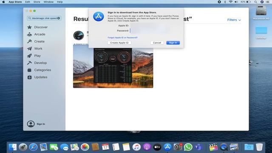This screenshot has width=272, height=153.
Task: Cancel the sign in dialog
Action: coord(157,42)
